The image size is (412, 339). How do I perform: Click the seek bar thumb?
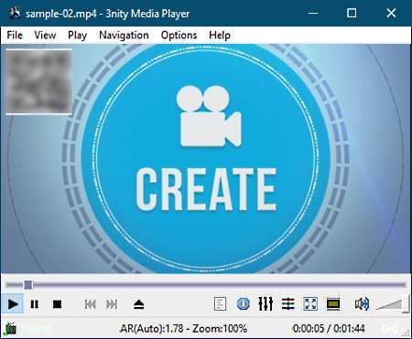click(x=28, y=285)
